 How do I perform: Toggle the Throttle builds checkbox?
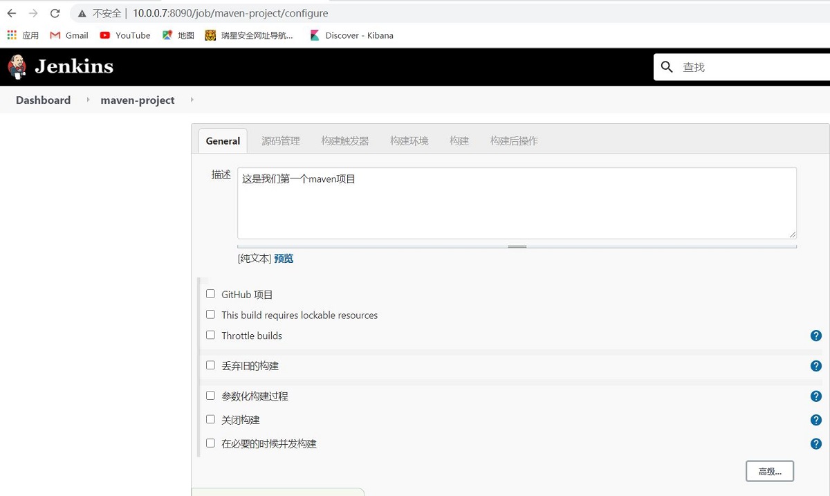coord(211,335)
